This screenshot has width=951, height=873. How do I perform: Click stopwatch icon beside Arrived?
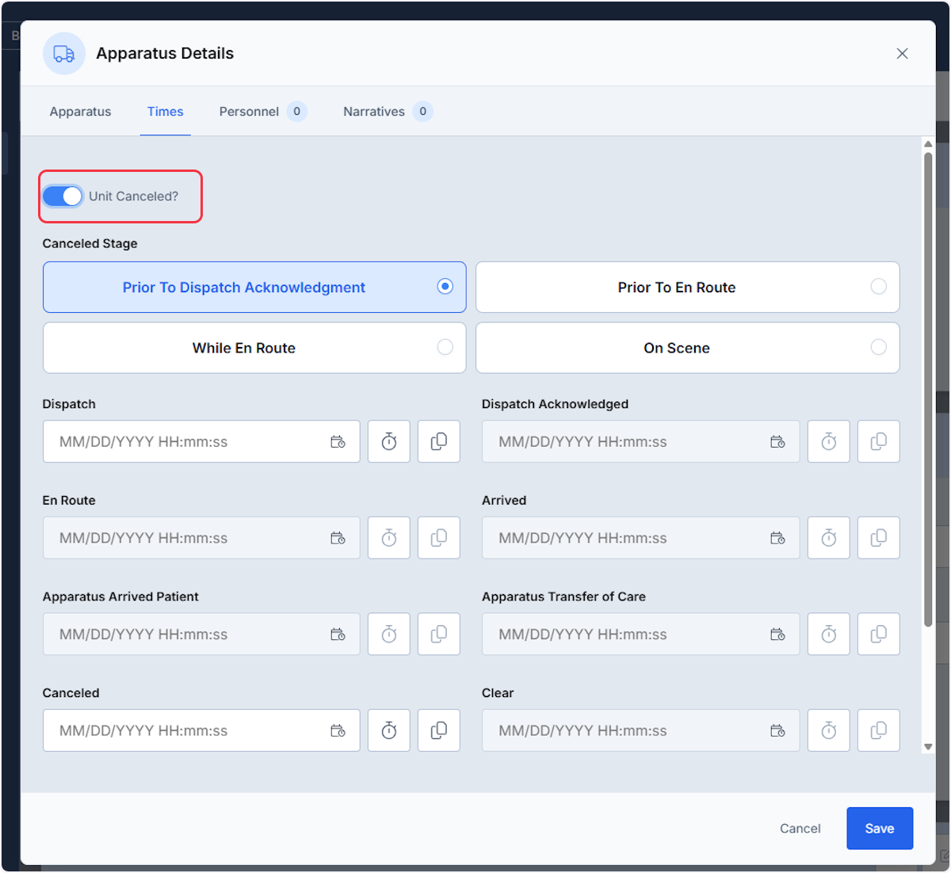pos(829,538)
